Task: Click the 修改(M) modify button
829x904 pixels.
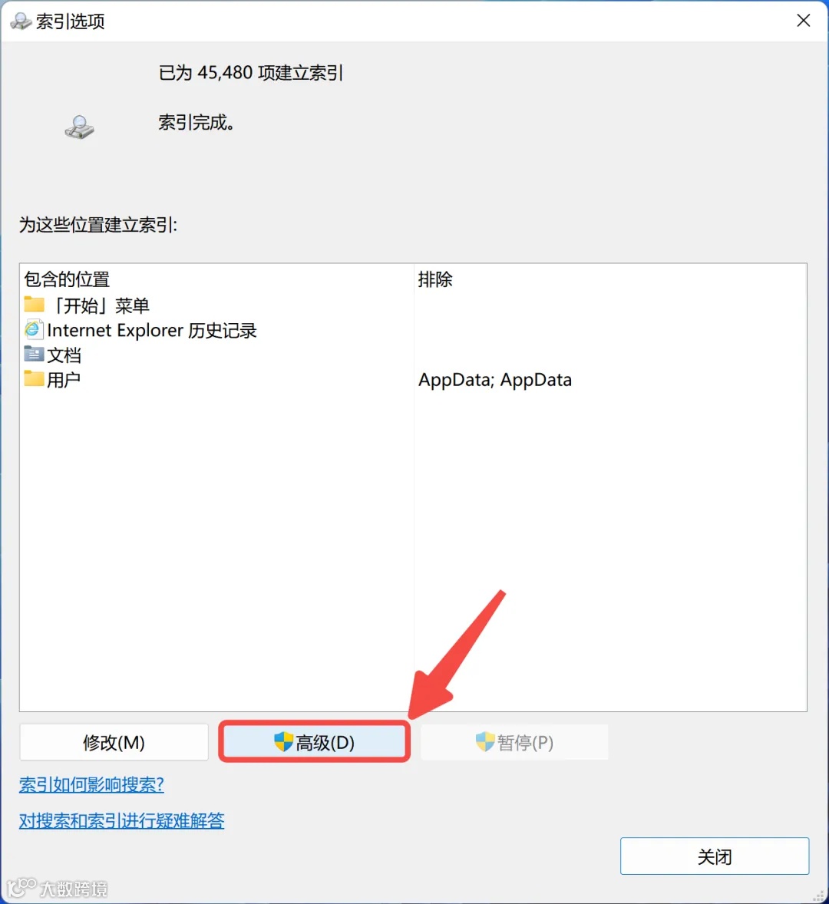Action: pos(114,742)
